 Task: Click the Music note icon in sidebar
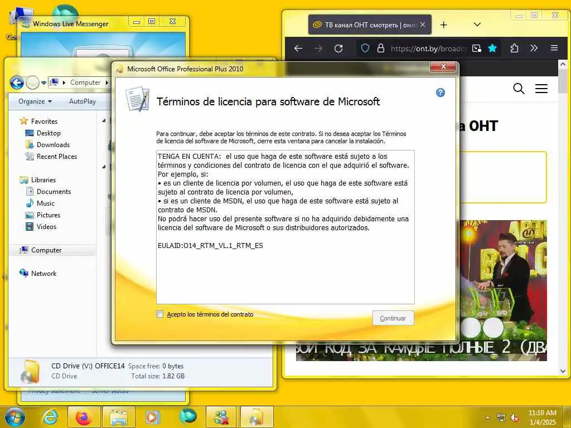pyautogui.click(x=30, y=203)
